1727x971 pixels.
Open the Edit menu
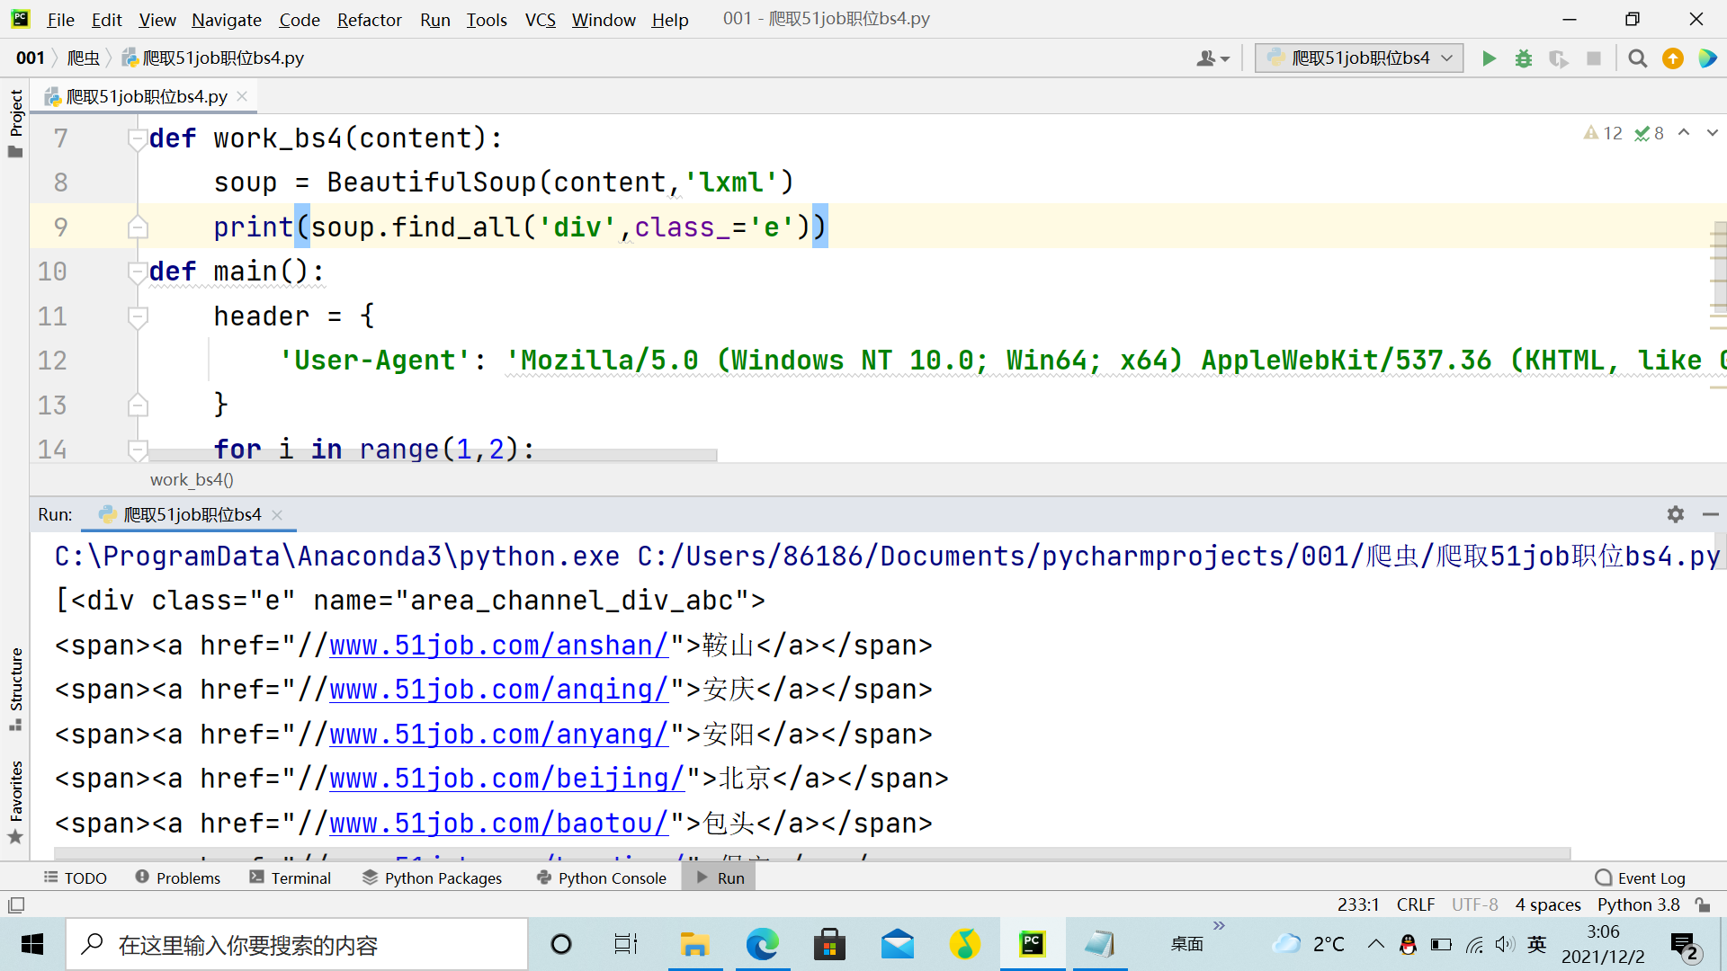tap(106, 19)
